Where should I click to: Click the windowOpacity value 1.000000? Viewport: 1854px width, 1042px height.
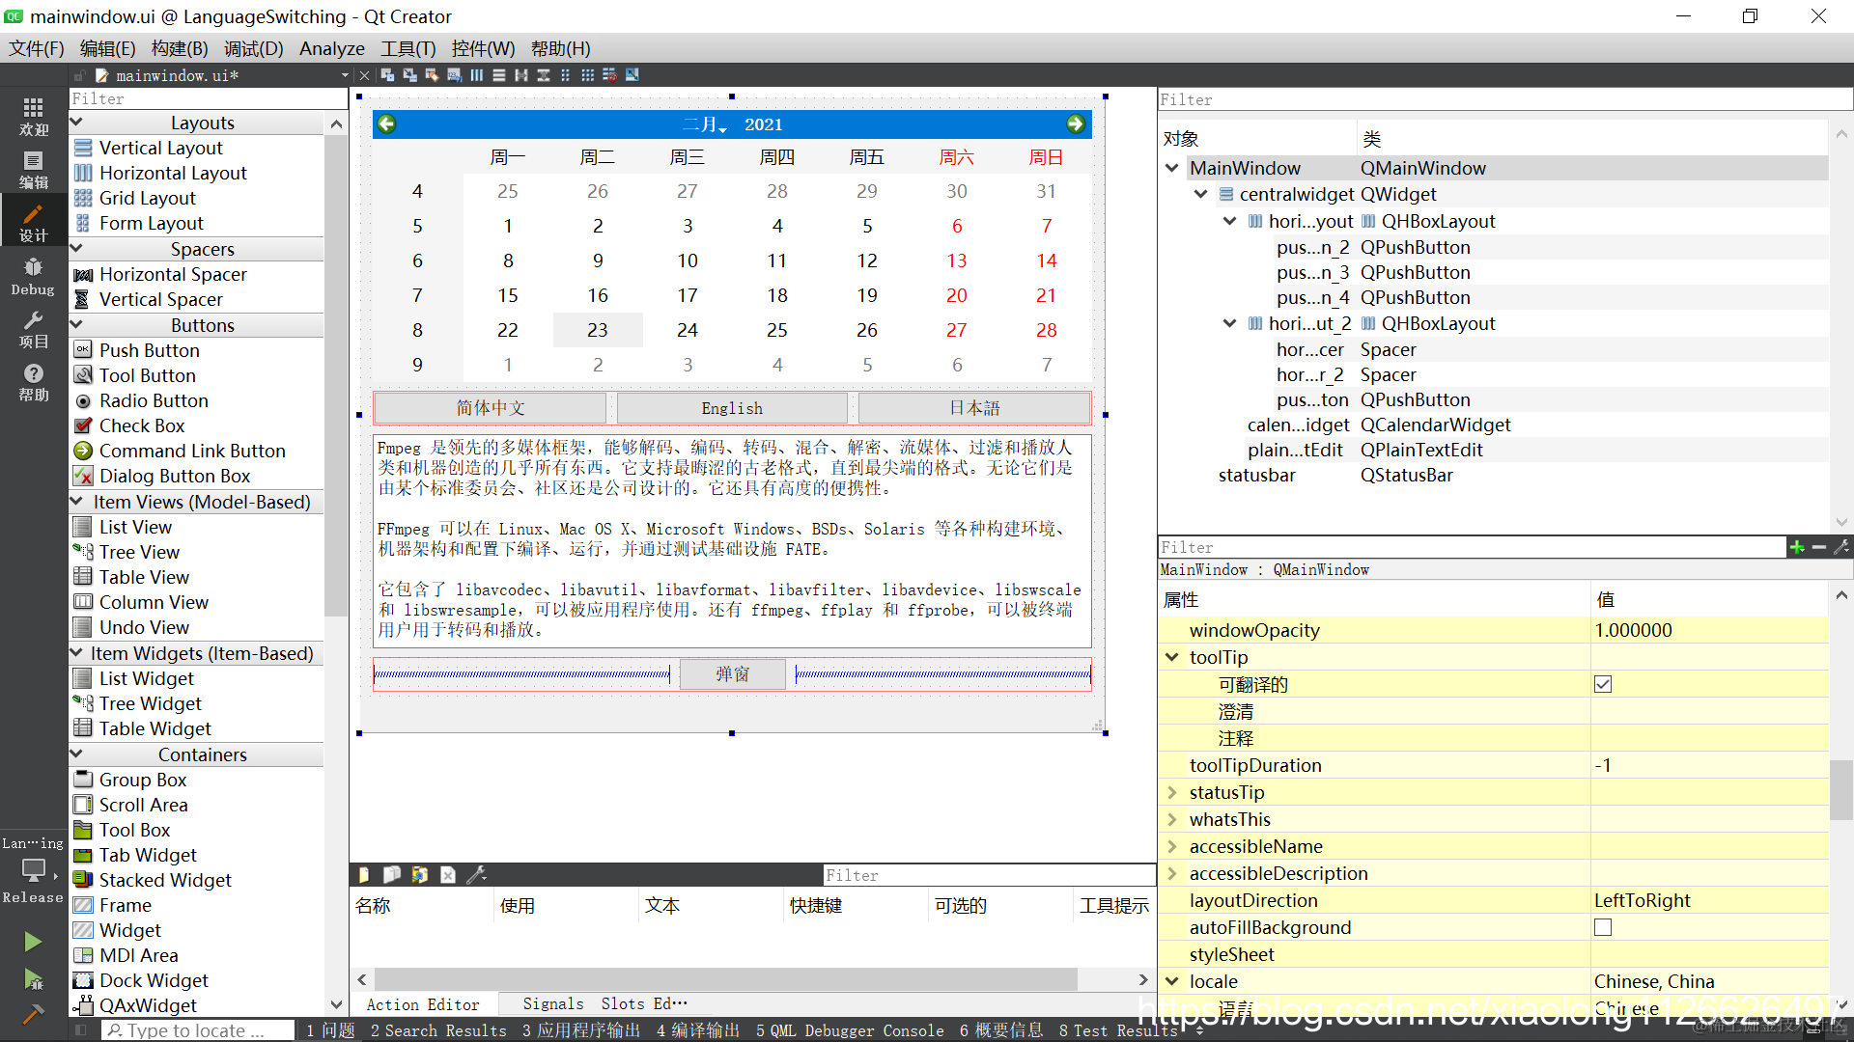pos(1709,630)
